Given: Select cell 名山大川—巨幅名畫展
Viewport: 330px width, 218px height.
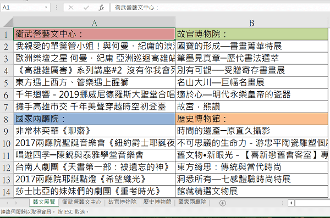Looking at the screenshot, I should [x=251, y=82].
